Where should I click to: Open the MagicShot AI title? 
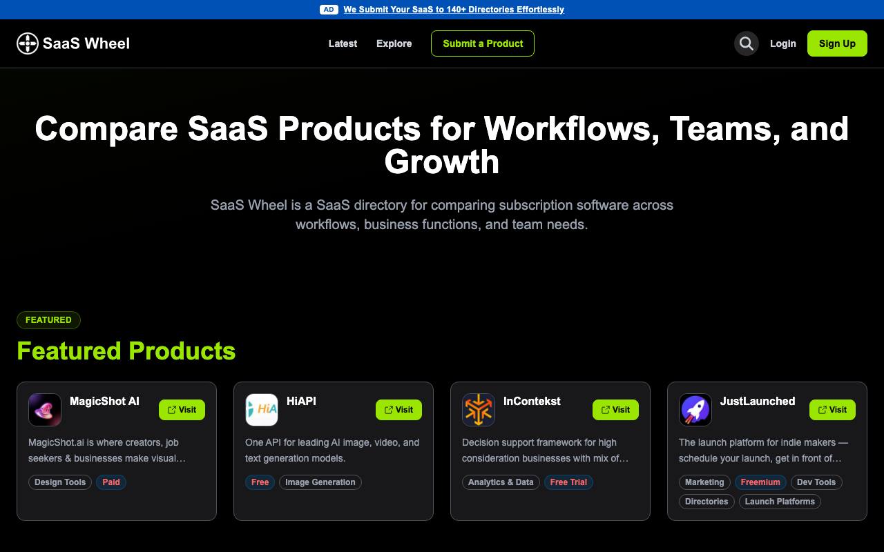[104, 401]
